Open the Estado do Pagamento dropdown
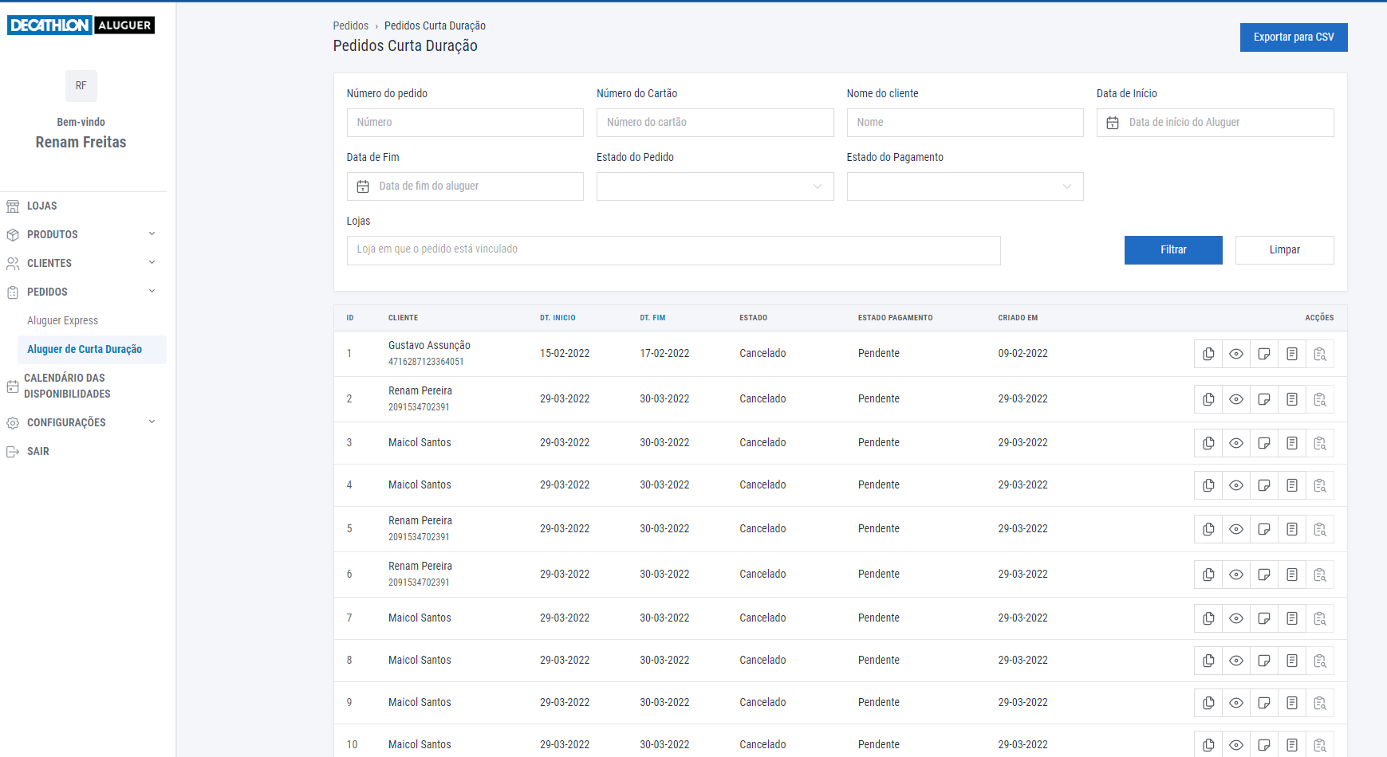Screen dimensions: 1387x757 point(964,186)
